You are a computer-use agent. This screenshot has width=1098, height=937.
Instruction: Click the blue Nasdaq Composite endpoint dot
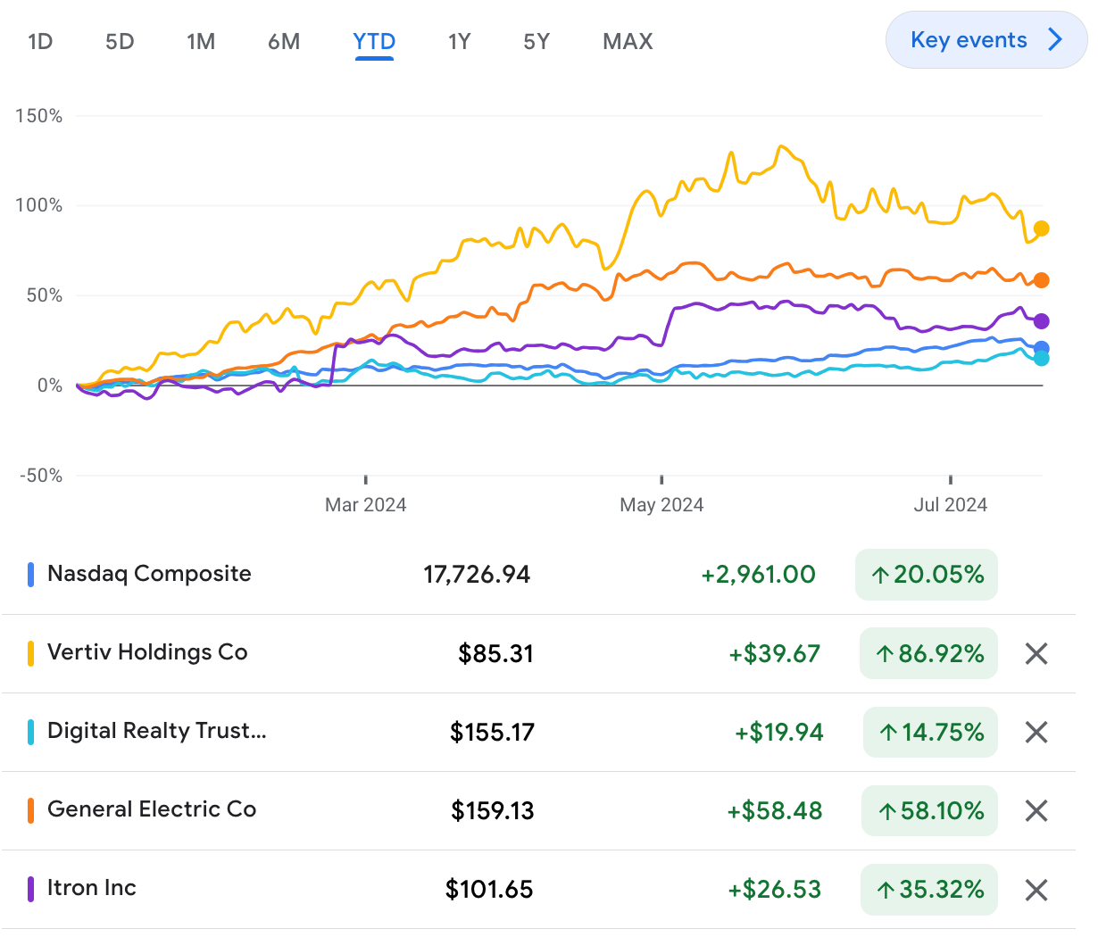1041,349
